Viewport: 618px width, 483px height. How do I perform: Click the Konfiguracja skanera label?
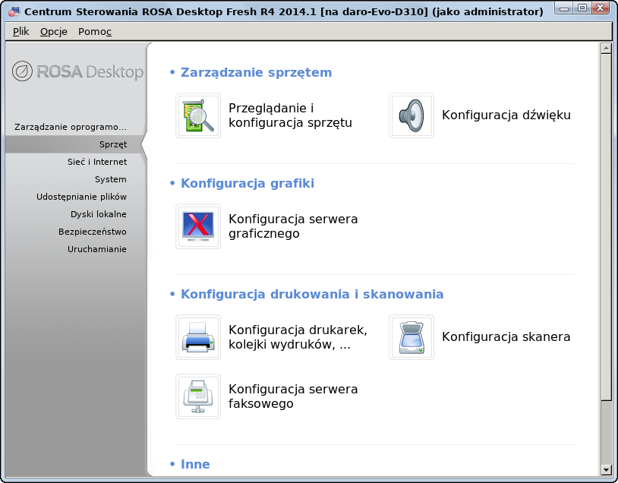coord(506,336)
